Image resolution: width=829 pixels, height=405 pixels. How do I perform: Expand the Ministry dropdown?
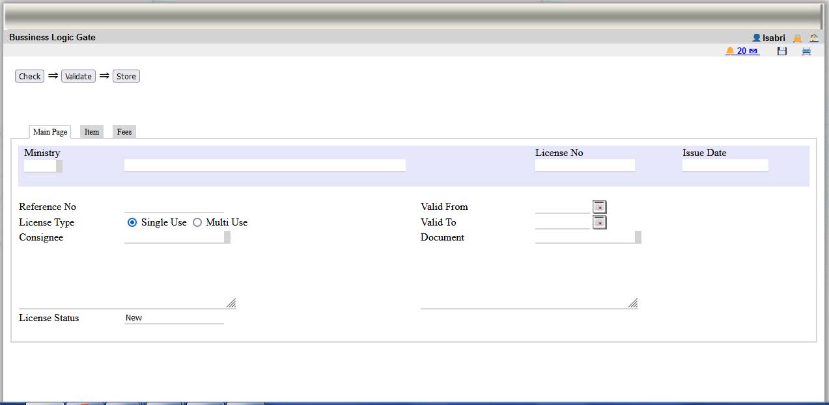59,166
